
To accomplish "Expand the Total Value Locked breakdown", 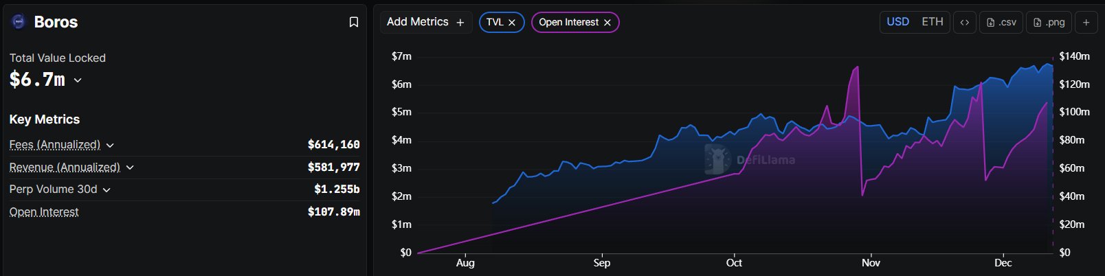I will click(x=78, y=80).
